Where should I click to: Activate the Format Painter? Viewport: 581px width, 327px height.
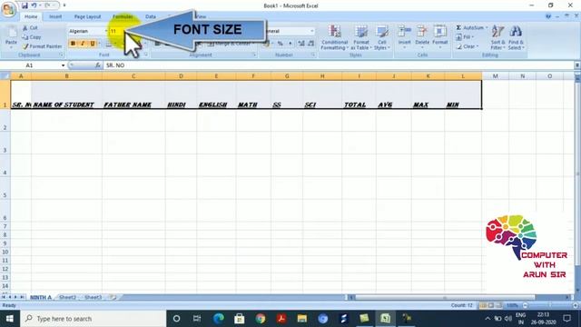[42, 46]
